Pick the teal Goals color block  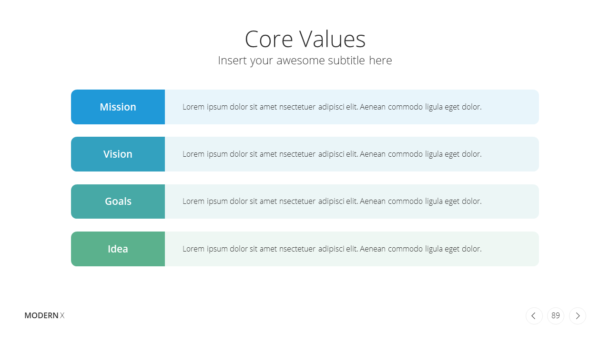pyautogui.click(x=118, y=202)
